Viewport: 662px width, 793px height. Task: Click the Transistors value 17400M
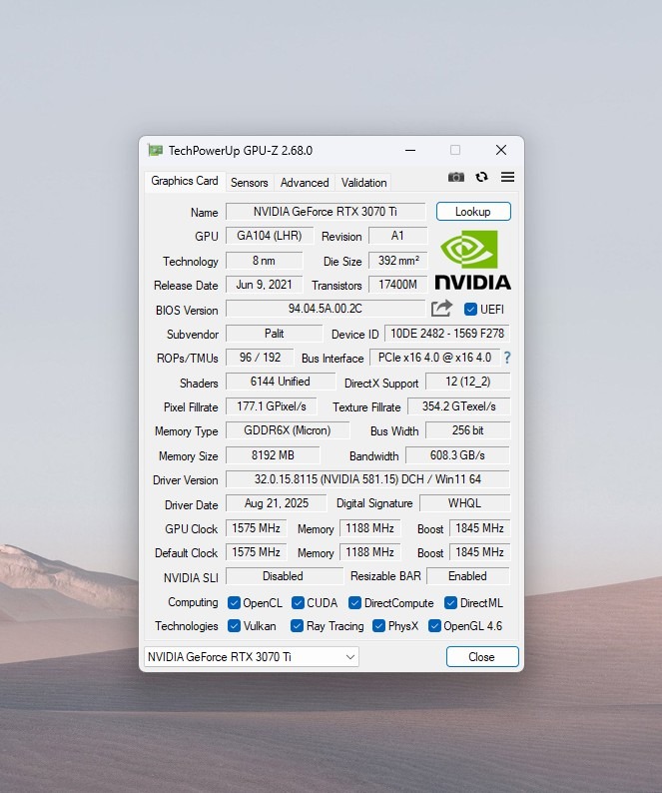click(x=398, y=285)
